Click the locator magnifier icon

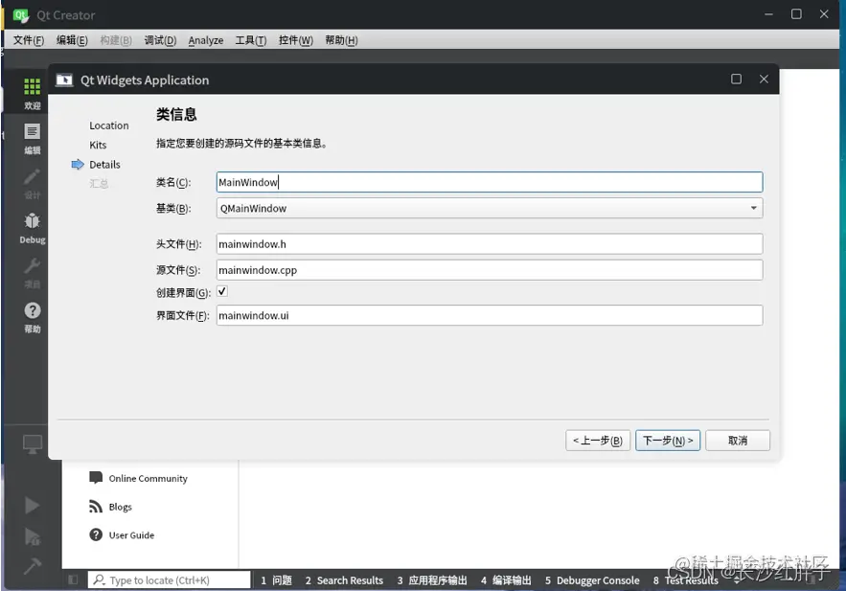tap(99, 580)
